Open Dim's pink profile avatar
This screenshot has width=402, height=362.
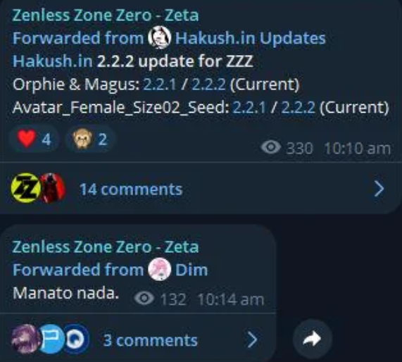pos(160,270)
